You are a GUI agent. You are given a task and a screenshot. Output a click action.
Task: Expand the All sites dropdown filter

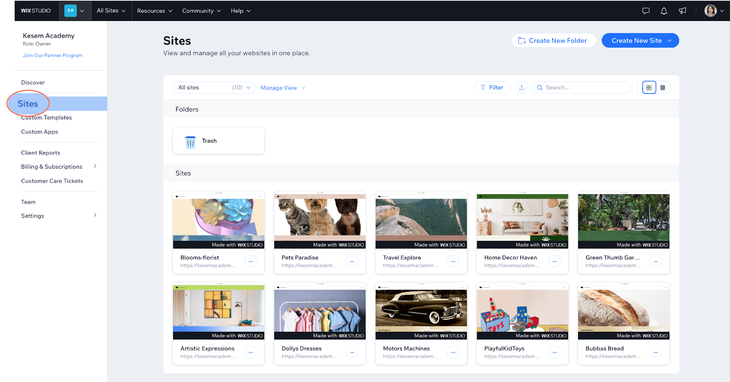pyautogui.click(x=214, y=88)
